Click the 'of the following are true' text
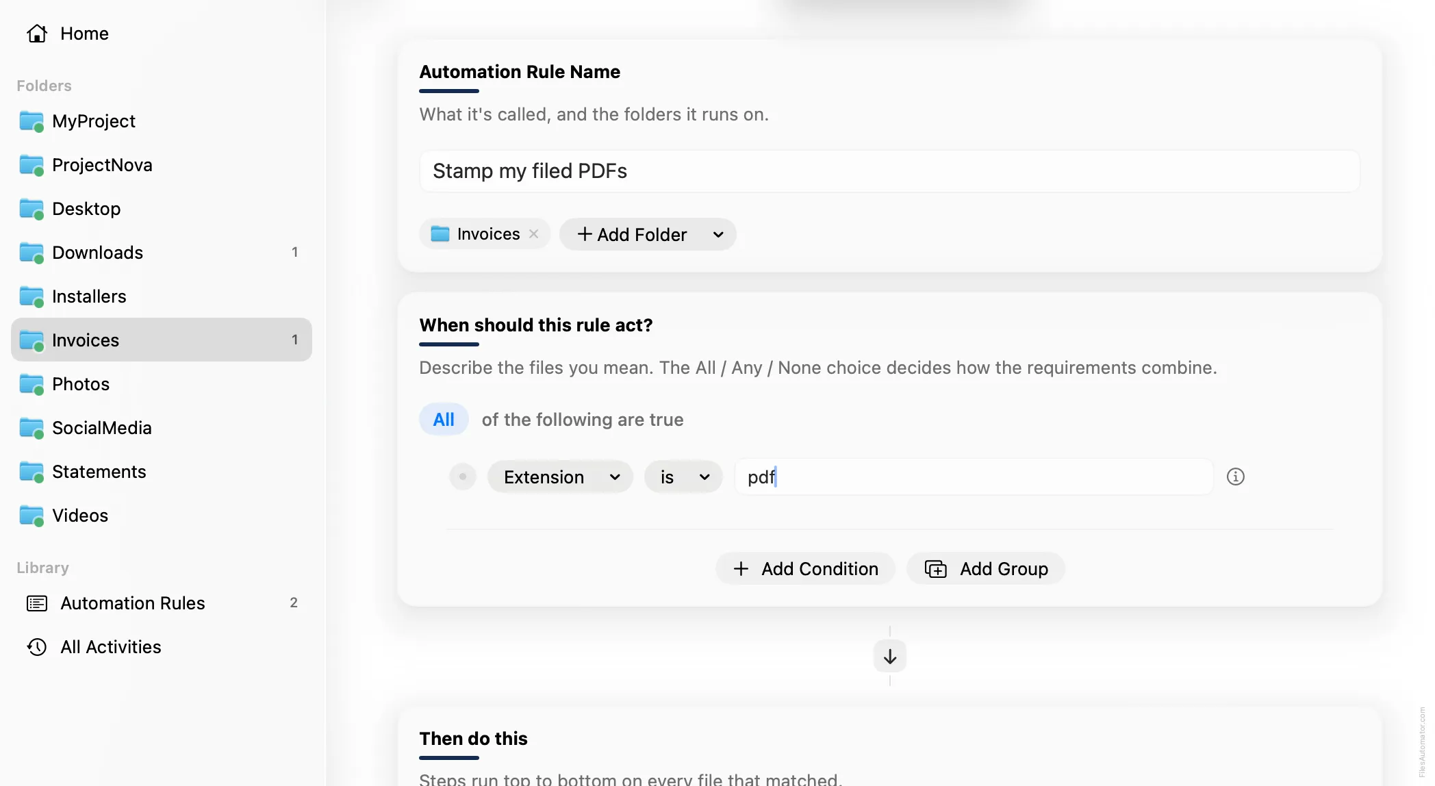The image size is (1435, 786). 583,420
